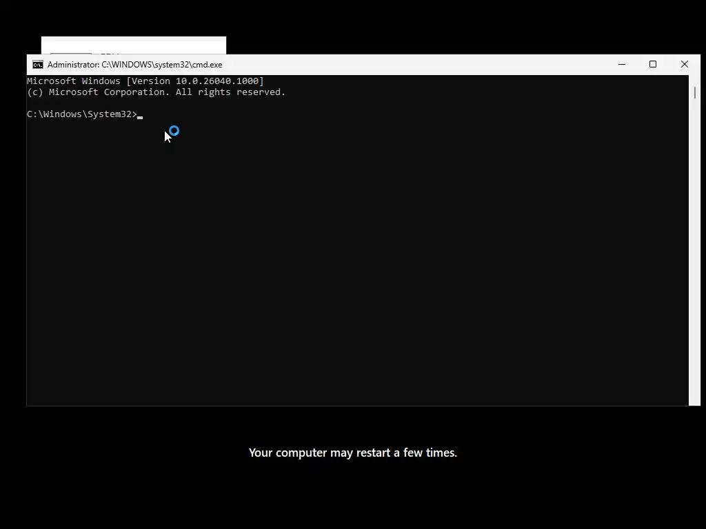706x529 pixels.
Task: Click the C:\Windows\System32> command prompt line
Action: [x=85, y=114]
